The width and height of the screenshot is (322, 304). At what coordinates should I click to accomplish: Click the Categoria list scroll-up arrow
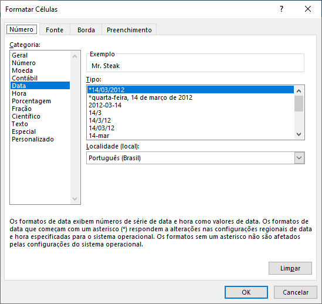[74, 56]
